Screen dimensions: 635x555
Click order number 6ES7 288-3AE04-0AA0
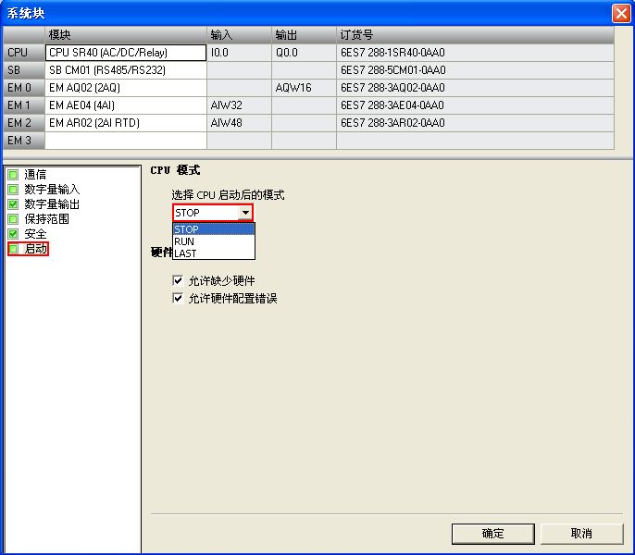pos(475,105)
